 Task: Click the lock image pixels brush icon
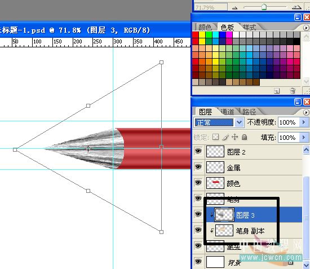(x=225, y=137)
